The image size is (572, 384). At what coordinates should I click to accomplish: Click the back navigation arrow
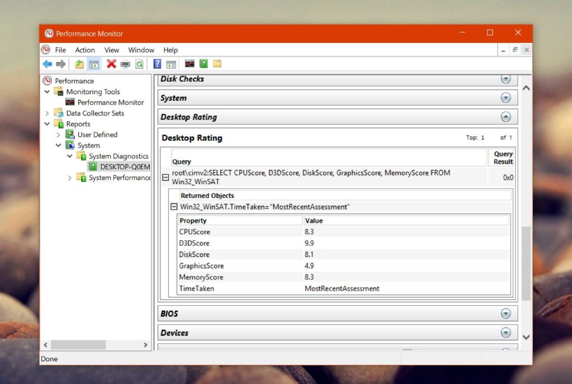click(47, 64)
